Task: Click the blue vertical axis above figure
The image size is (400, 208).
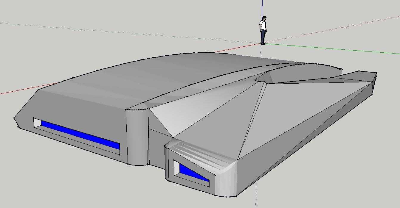Action: click(262, 7)
